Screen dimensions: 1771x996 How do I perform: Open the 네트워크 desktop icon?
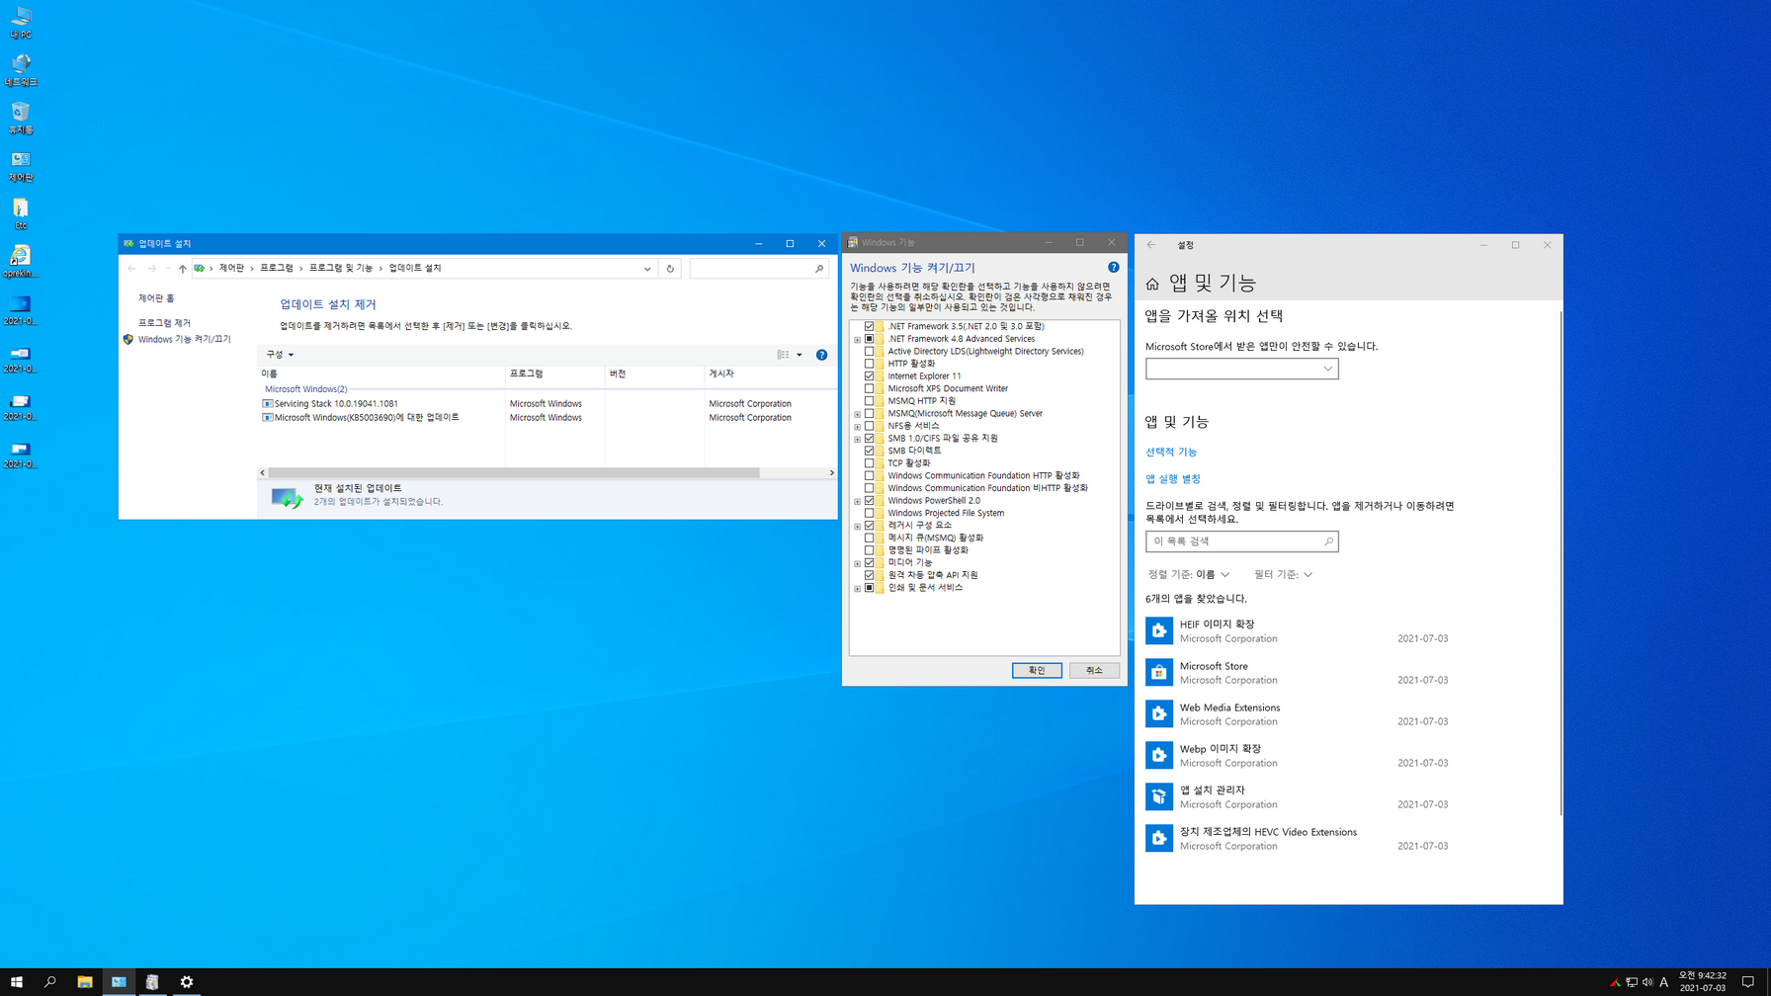pos(21,69)
